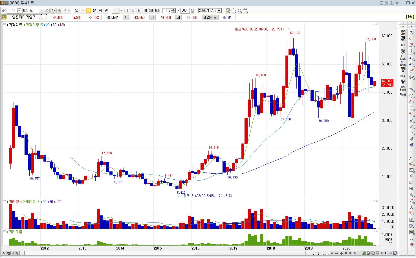The height and width of the screenshot is (258, 416).
Task: Click the chart tools wrench icon in top toolbar
Action: point(245,10)
